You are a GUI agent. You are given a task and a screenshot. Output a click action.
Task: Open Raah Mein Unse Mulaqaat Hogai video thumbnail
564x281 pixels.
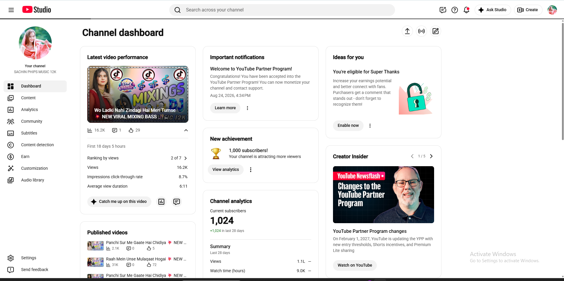tap(96, 262)
